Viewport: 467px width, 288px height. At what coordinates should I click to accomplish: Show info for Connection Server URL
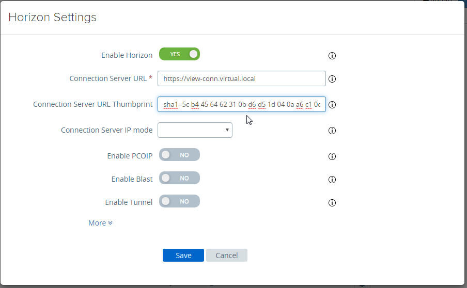point(332,79)
